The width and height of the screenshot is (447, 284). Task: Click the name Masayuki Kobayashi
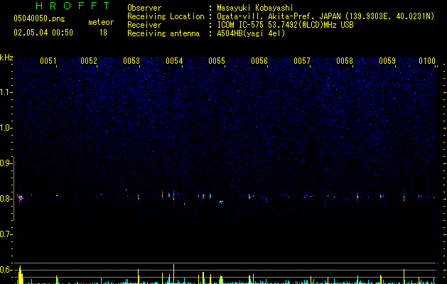point(255,8)
